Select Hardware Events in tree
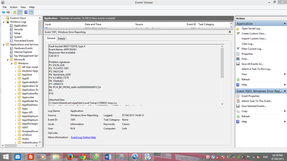The height and width of the screenshot is (161, 287). coord(23,48)
